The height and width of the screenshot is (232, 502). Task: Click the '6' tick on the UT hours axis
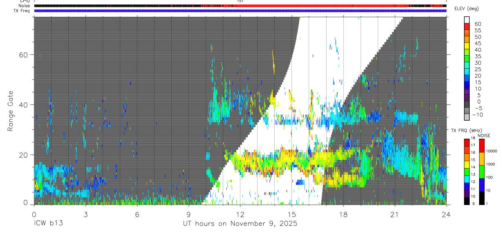pyautogui.click(x=137, y=214)
